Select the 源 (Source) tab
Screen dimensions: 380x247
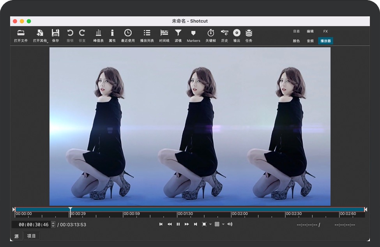pos(17,236)
